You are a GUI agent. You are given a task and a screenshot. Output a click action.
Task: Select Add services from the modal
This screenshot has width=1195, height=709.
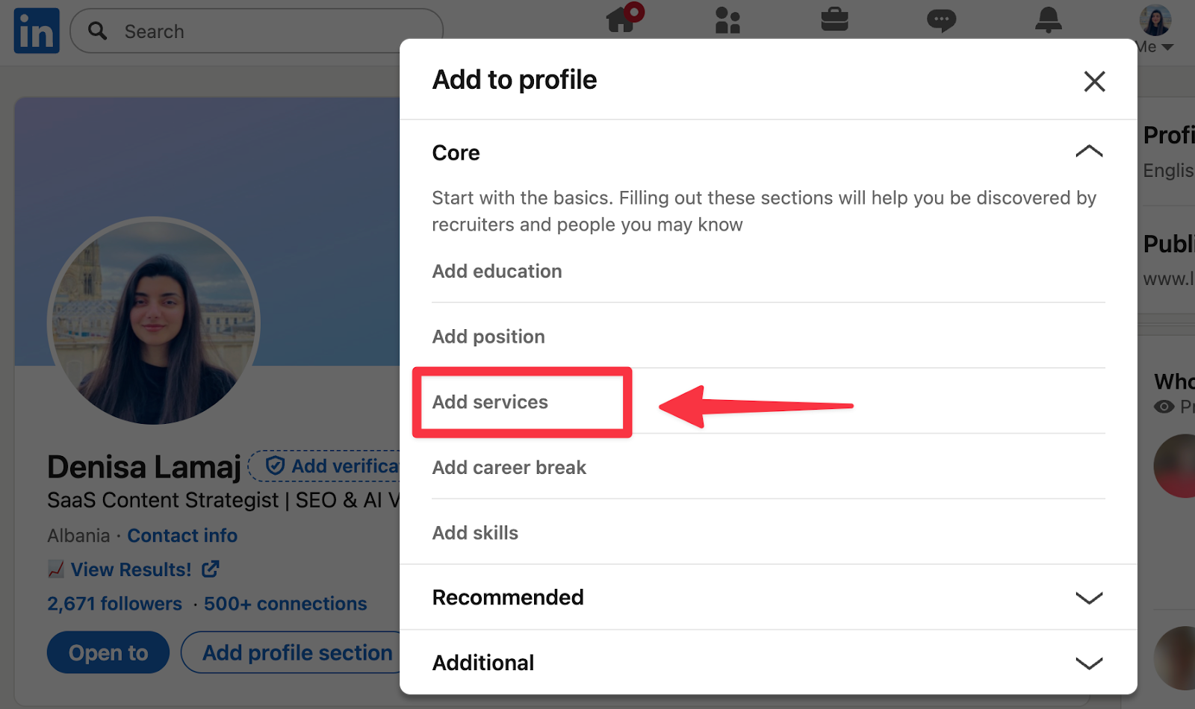click(x=490, y=402)
